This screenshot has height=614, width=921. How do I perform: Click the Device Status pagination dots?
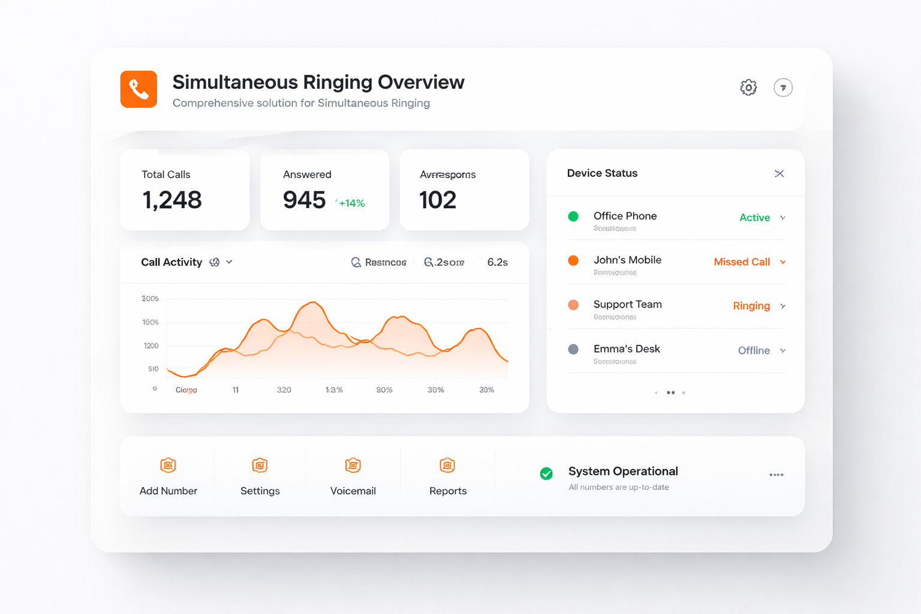(x=670, y=393)
